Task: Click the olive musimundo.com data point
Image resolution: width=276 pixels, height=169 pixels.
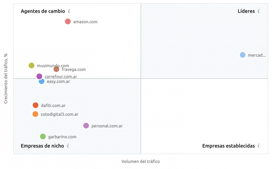Action: 31,65
